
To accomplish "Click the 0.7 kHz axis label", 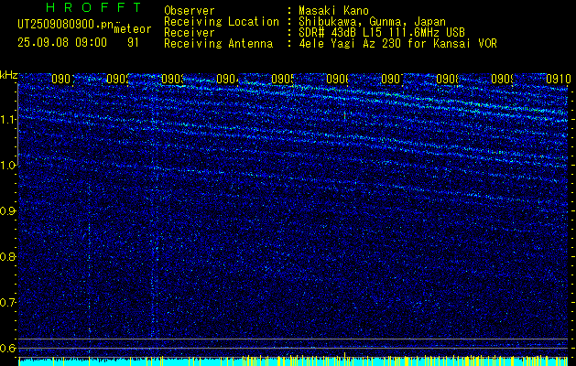I will coord(8,303).
